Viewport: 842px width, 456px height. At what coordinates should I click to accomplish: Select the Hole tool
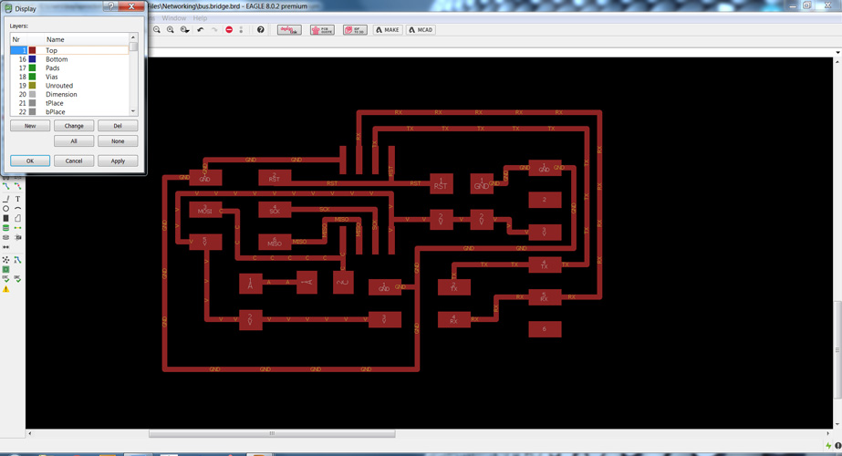pyautogui.click(x=5, y=237)
